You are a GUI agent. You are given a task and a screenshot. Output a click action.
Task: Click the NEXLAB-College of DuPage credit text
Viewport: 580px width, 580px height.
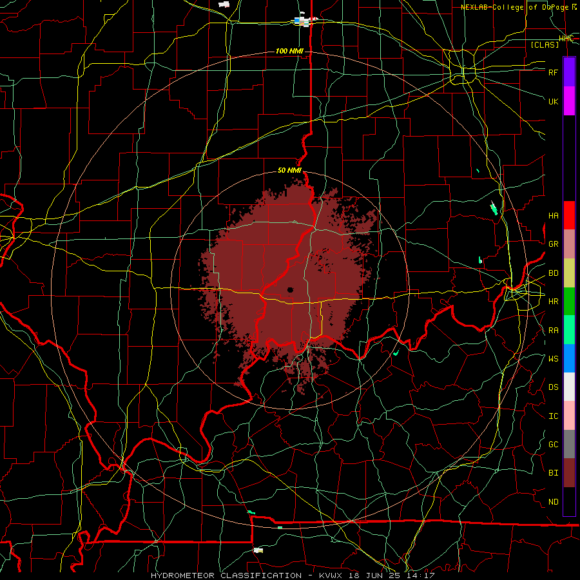pos(519,7)
